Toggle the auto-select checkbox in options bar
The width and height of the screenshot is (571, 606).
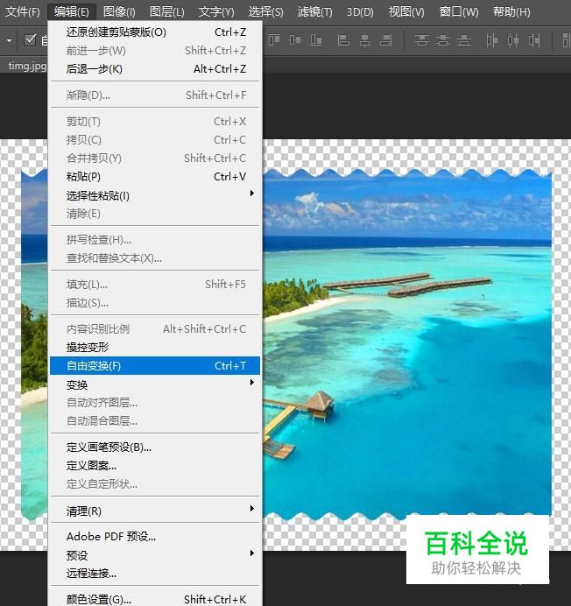pos(30,40)
